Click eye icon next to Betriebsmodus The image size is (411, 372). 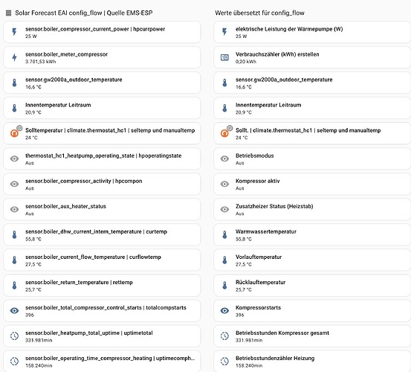[x=224, y=158]
